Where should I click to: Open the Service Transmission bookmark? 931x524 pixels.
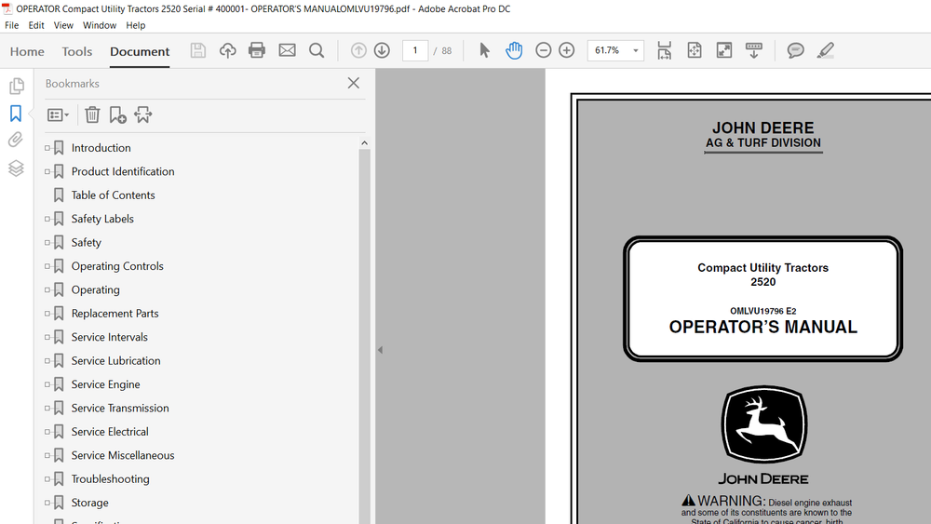(x=120, y=409)
